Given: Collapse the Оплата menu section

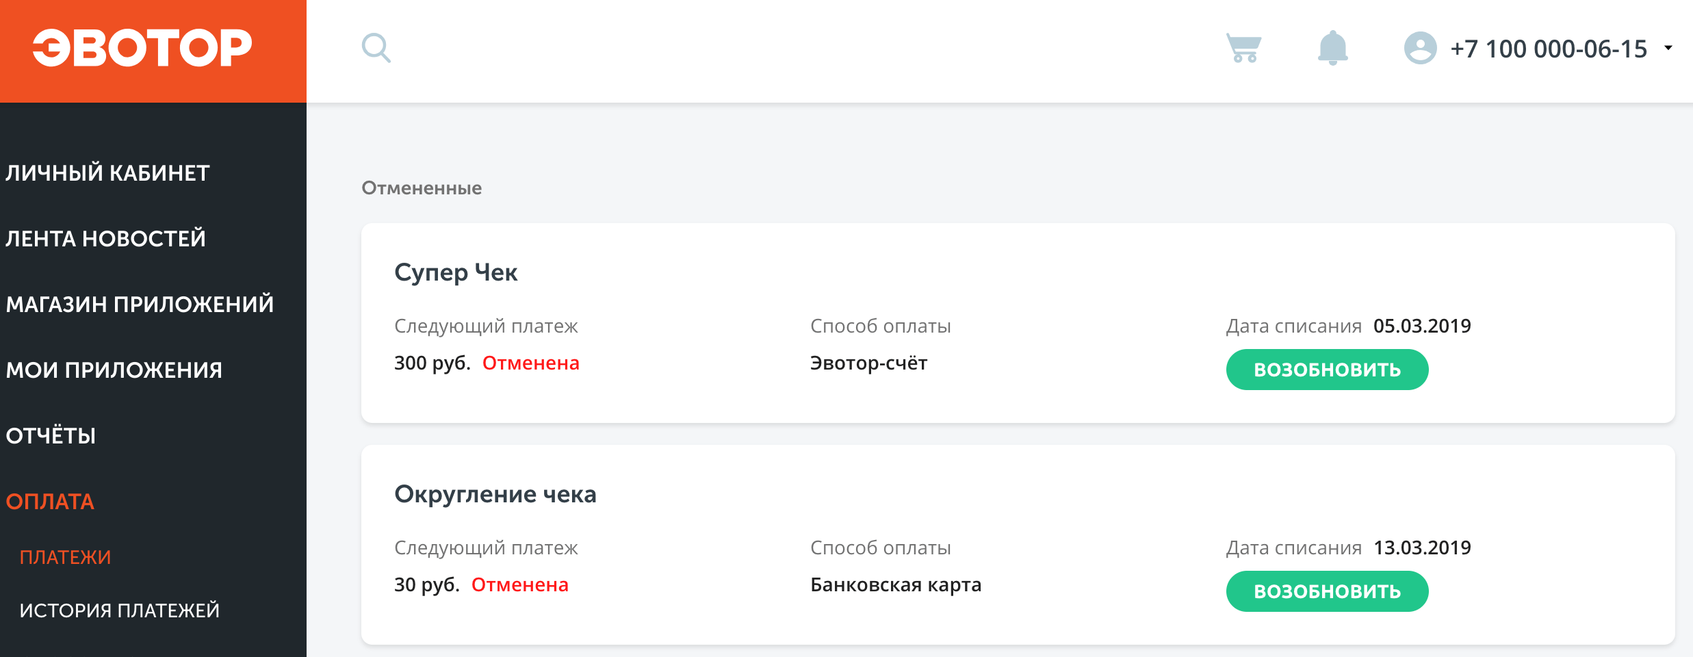Looking at the screenshot, I should pos(50,501).
